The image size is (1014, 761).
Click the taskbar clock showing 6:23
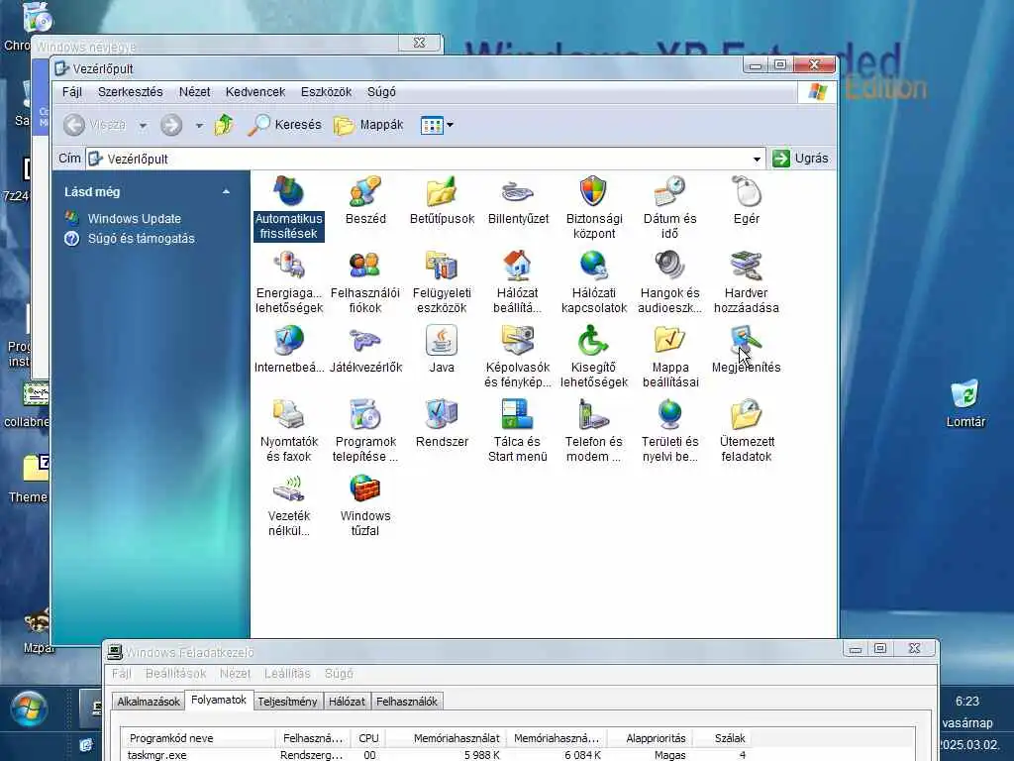click(x=967, y=702)
